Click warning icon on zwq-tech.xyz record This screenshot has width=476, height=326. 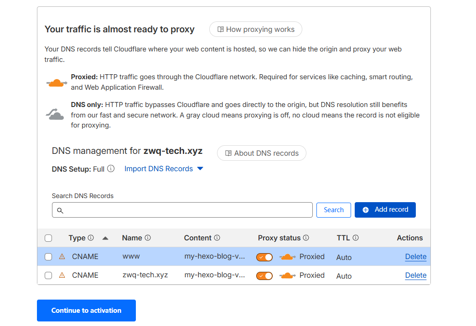(62, 275)
